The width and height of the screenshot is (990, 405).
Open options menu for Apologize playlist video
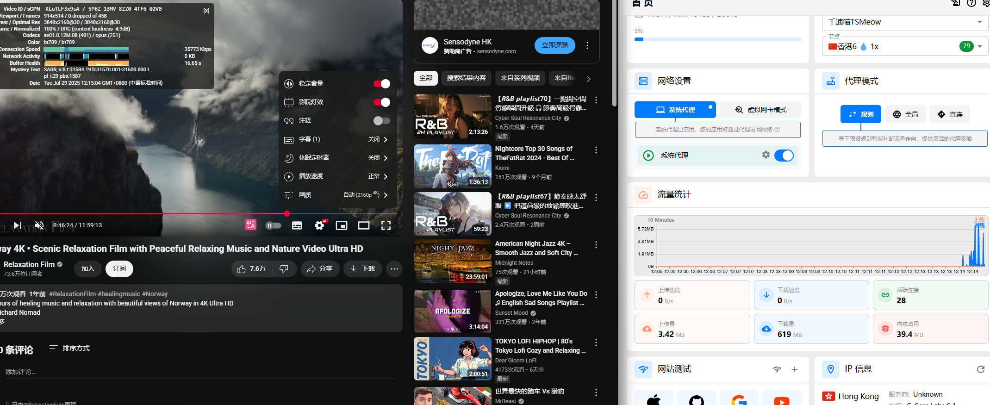coord(596,295)
